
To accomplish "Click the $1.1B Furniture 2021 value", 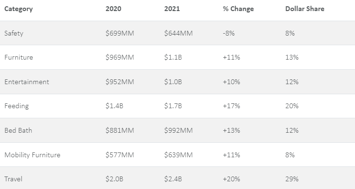I will click(173, 57).
